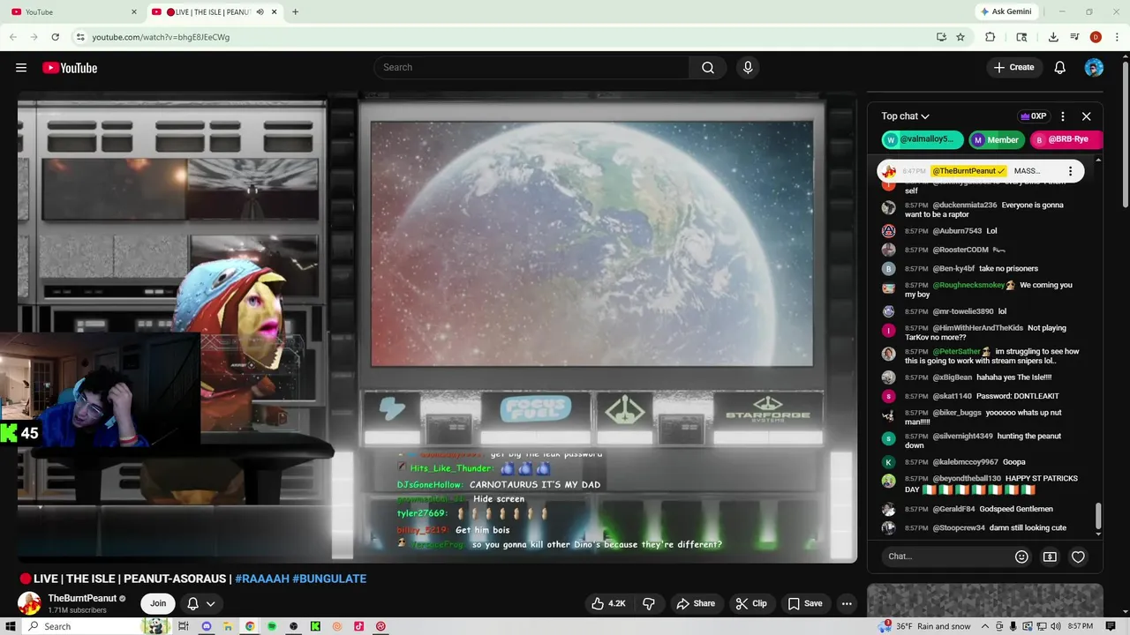This screenshot has height=635, width=1130.
Task: Click the Ask Gemini button
Action: (x=1006, y=11)
